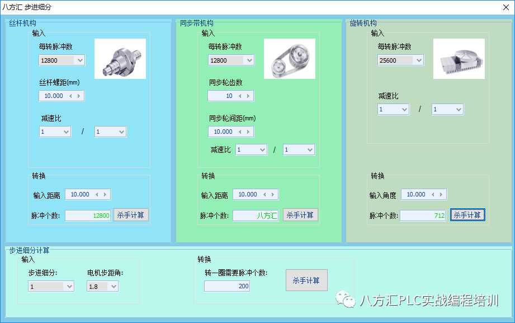Click 杀手计算 button in 丝杆机构 panel

[x=131, y=215]
